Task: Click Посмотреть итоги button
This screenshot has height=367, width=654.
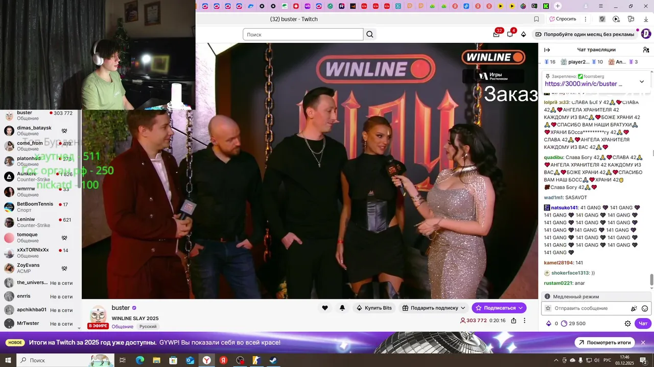Action: click(604, 343)
